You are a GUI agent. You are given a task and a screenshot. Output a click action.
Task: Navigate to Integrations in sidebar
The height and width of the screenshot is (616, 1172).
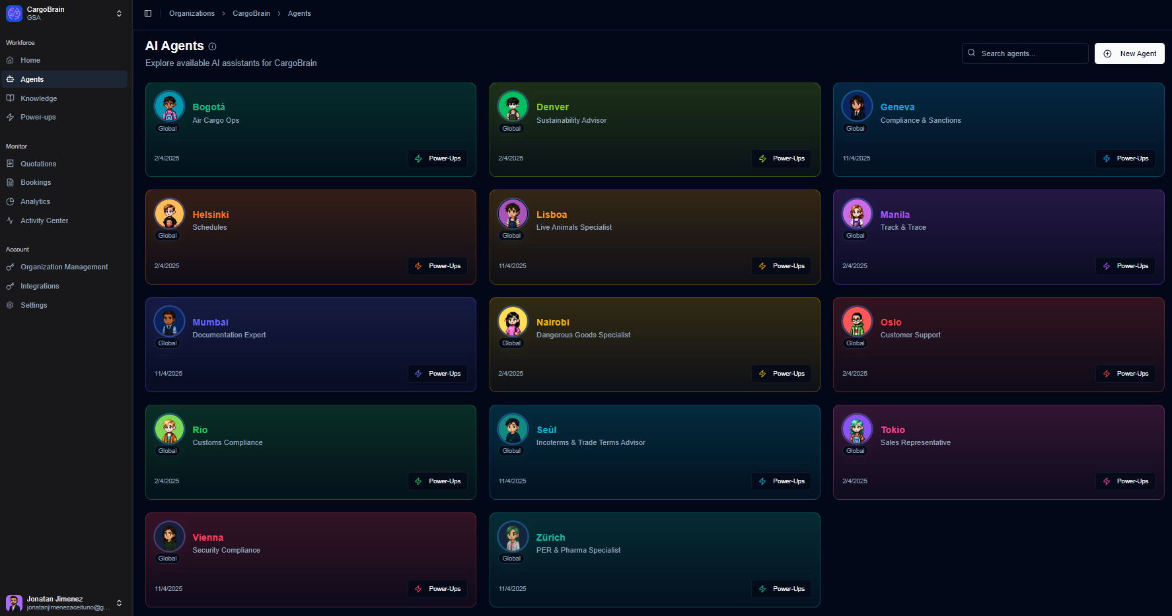coord(40,286)
